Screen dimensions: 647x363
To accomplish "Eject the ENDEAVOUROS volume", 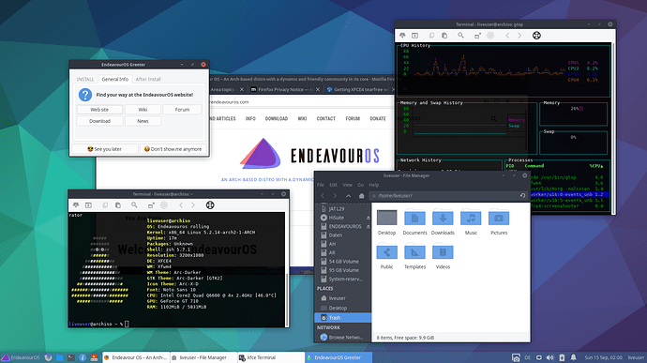I will pyautogui.click(x=369, y=226).
